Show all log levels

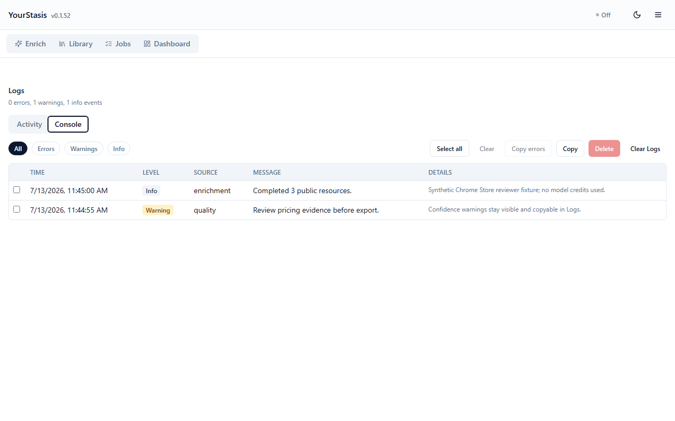coord(18,149)
